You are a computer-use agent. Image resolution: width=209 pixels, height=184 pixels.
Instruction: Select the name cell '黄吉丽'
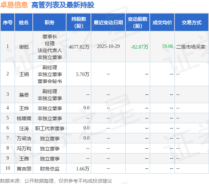(24, 169)
